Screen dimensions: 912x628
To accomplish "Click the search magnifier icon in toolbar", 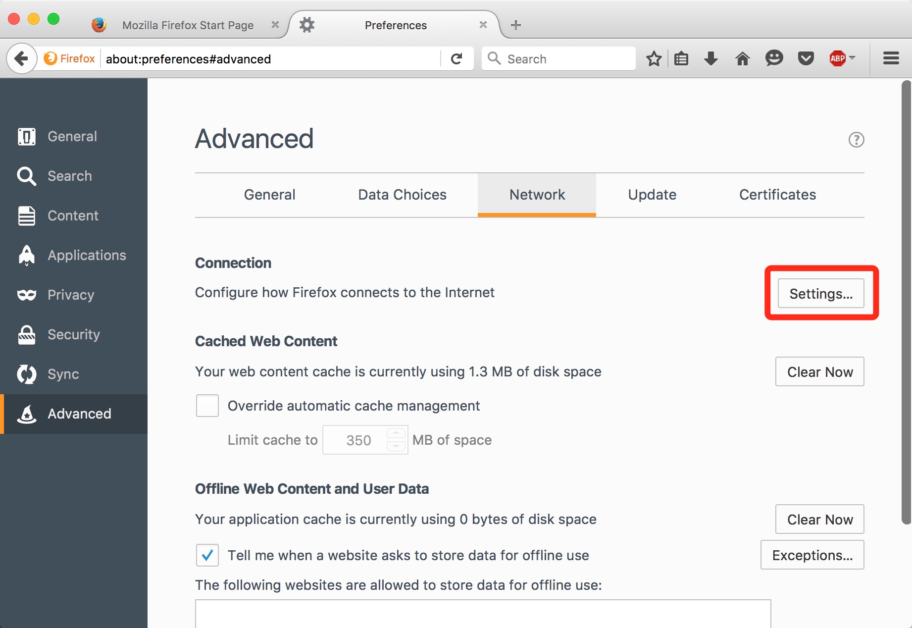I will (x=494, y=58).
